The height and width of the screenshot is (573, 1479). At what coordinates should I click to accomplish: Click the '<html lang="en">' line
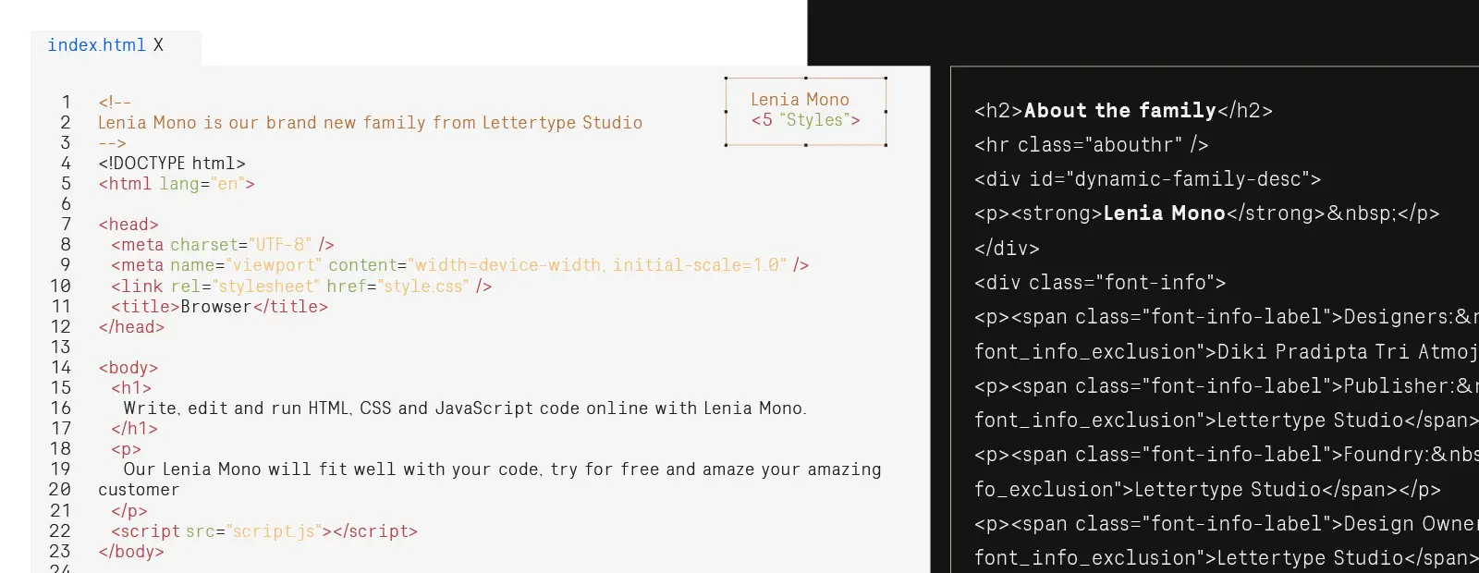[x=177, y=183]
